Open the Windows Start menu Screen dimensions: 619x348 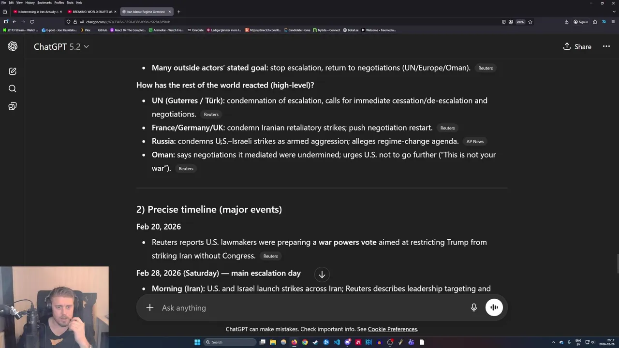click(197, 342)
